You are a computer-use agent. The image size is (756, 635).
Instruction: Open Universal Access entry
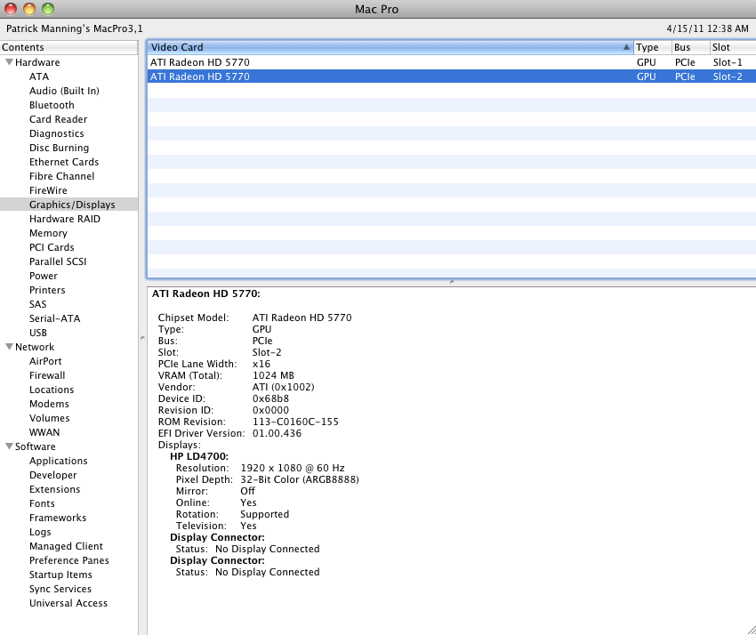(68, 603)
